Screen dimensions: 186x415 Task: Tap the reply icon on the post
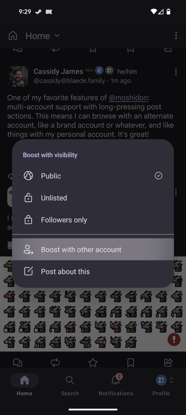tap(18, 362)
